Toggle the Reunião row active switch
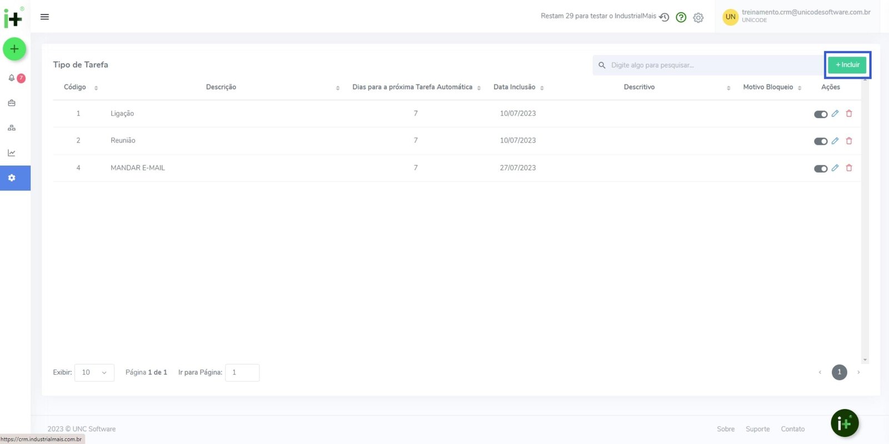 [820, 142]
